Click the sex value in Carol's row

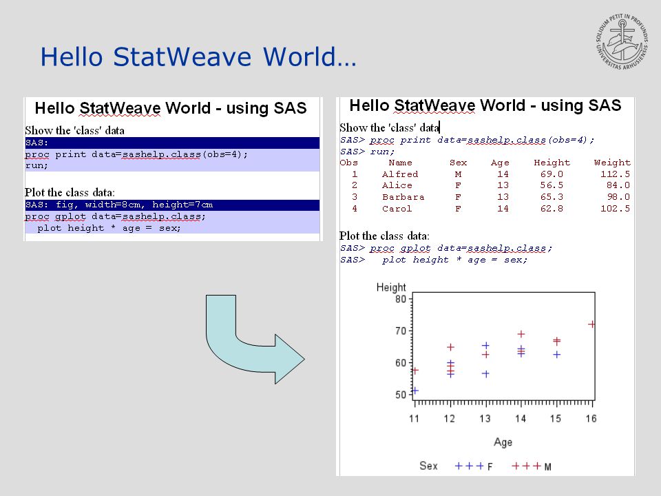pyautogui.click(x=459, y=209)
